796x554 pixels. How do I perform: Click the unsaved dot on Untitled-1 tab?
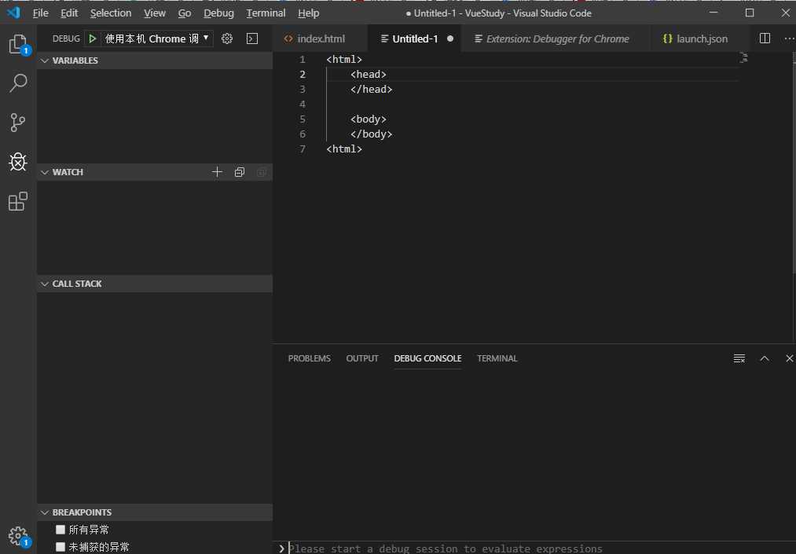pyautogui.click(x=449, y=39)
